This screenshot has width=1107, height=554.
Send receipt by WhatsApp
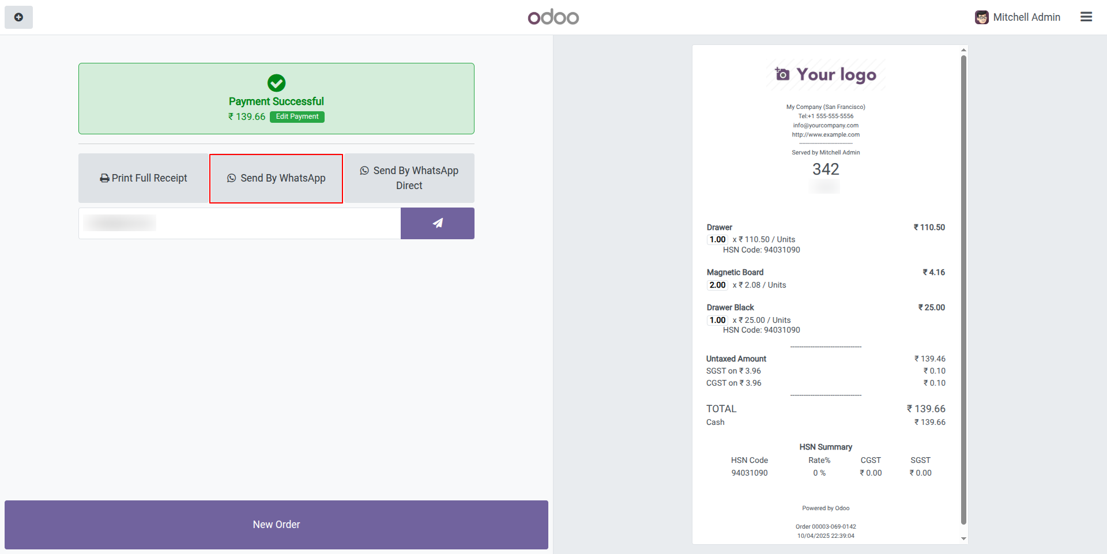pos(276,179)
